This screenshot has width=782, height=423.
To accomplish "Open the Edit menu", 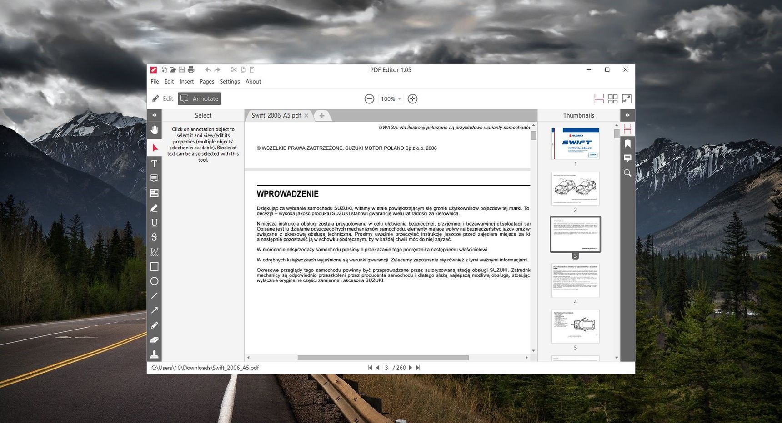I will tap(169, 82).
